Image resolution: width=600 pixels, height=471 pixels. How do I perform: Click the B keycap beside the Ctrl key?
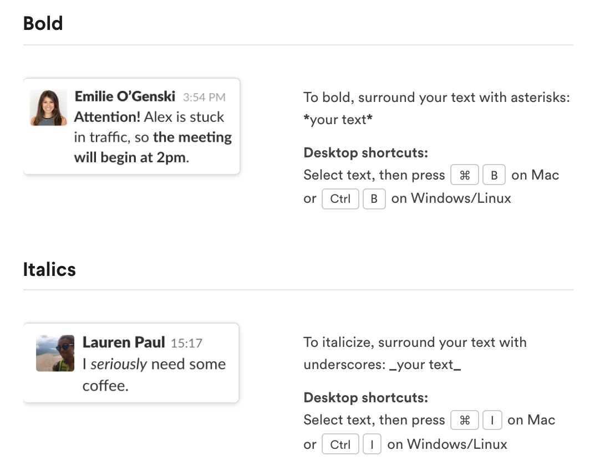tap(374, 199)
